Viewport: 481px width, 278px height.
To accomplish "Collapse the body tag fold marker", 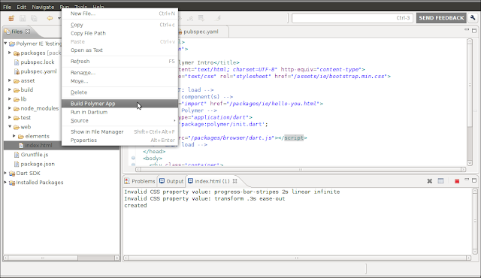I will click(x=133, y=158).
